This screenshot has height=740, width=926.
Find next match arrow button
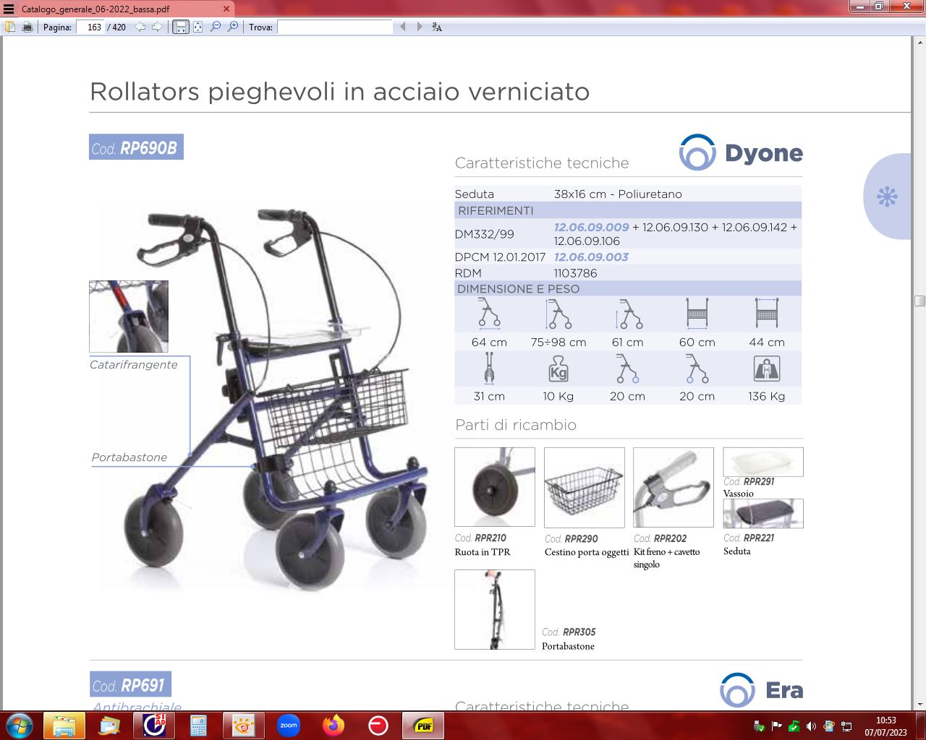[x=420, y=27]
